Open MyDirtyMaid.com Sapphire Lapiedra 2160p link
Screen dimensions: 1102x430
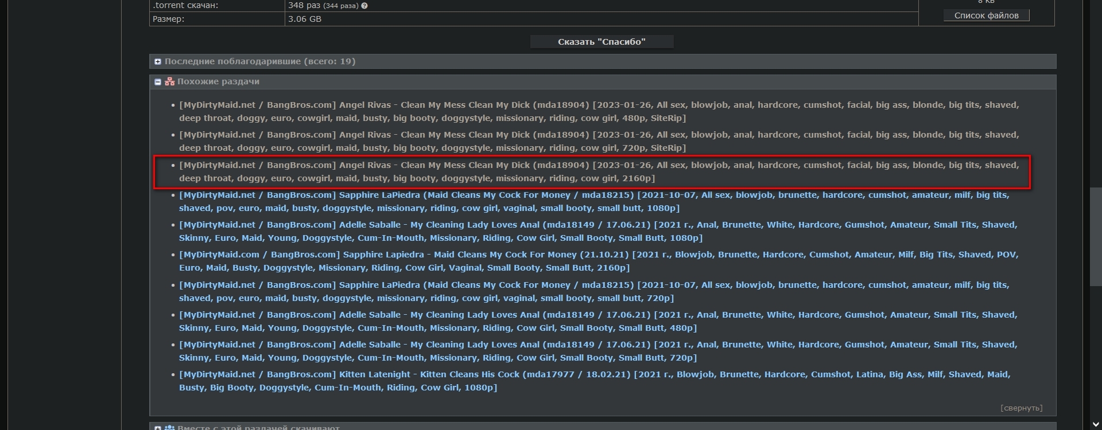pos(599,261)
